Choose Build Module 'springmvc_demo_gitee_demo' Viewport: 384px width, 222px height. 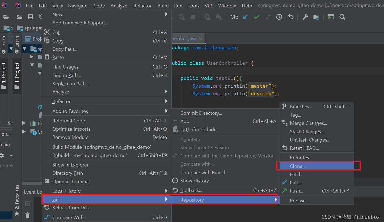click(x=107, y=147)
